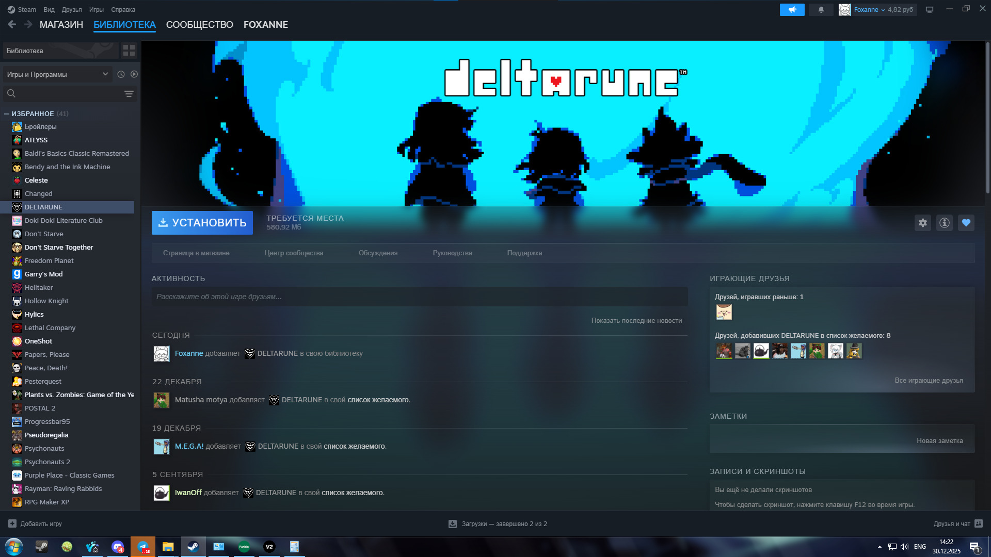
Task: Toggle DELTARUNE favorite heart button
Action: click(966, 223)
